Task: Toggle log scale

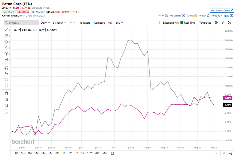Action: pos(230,153)
